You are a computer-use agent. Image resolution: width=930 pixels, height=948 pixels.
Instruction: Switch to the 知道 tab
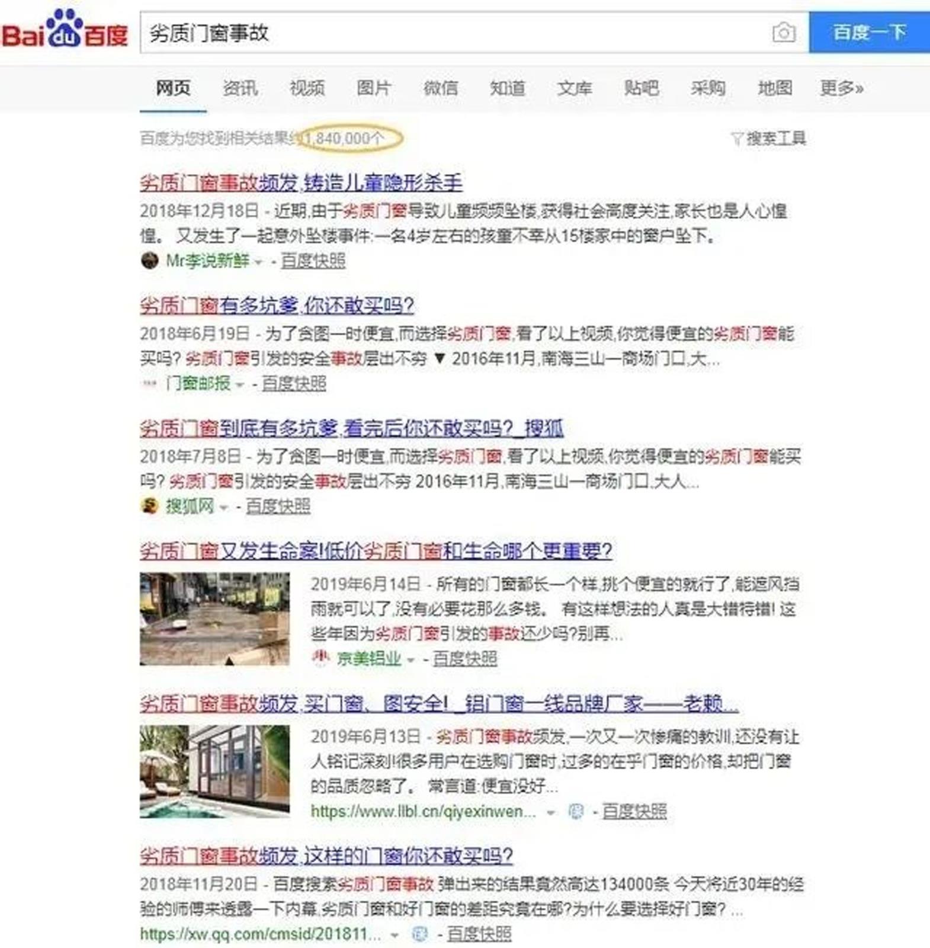[x=508, y=88]
